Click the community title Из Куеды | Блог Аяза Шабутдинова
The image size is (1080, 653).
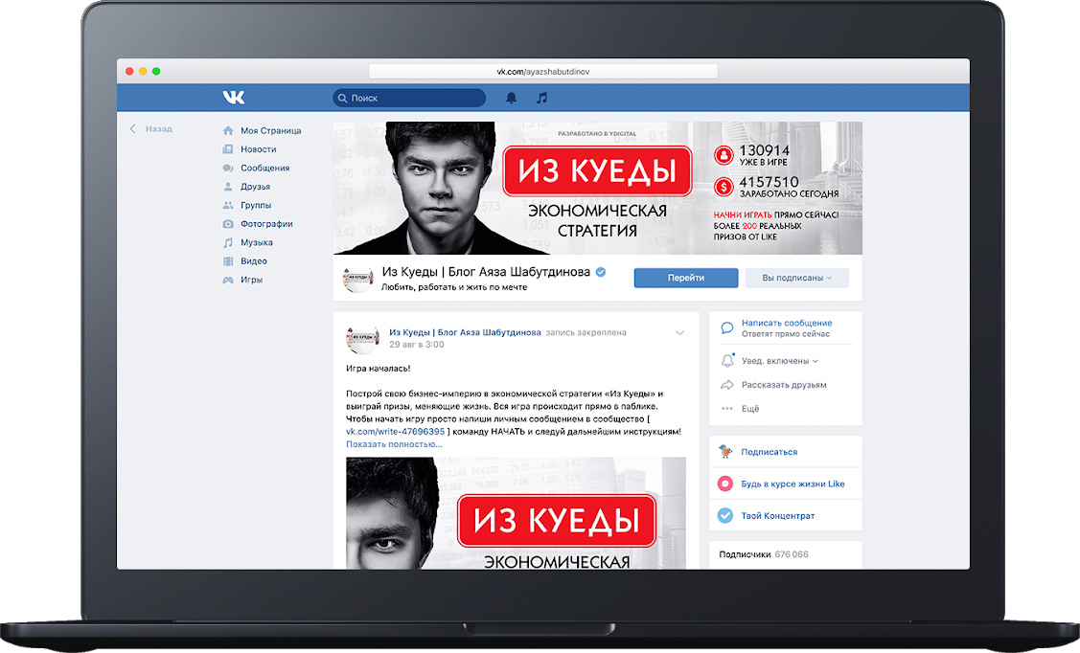pos(486,272)
